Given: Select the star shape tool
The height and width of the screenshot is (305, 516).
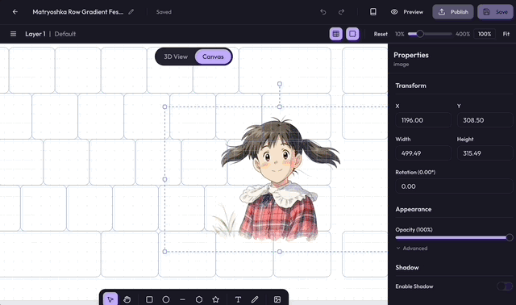Looking at the screenshot, I should 215,299.
